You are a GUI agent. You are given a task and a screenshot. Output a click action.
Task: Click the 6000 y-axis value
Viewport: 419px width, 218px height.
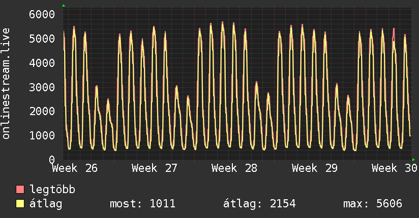coord(42,14)
